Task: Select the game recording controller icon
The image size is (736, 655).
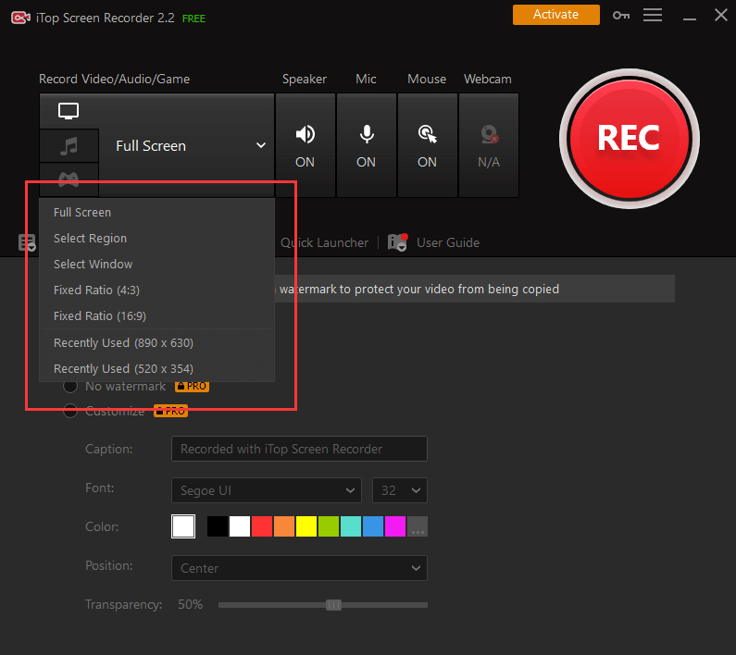Action: coord(69,179)
